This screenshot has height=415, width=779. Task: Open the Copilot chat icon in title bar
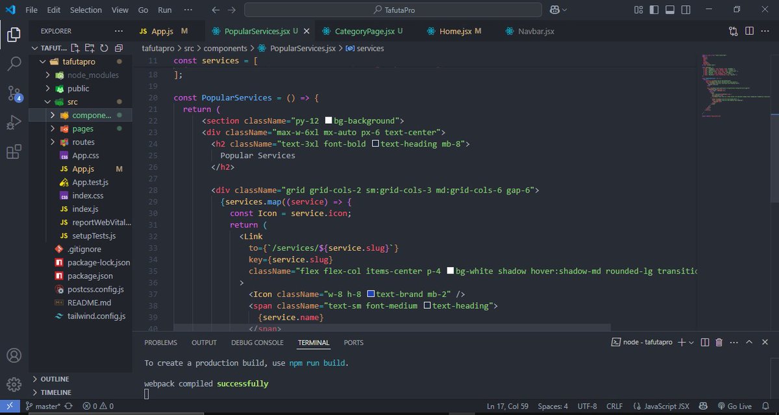point(555,10)
